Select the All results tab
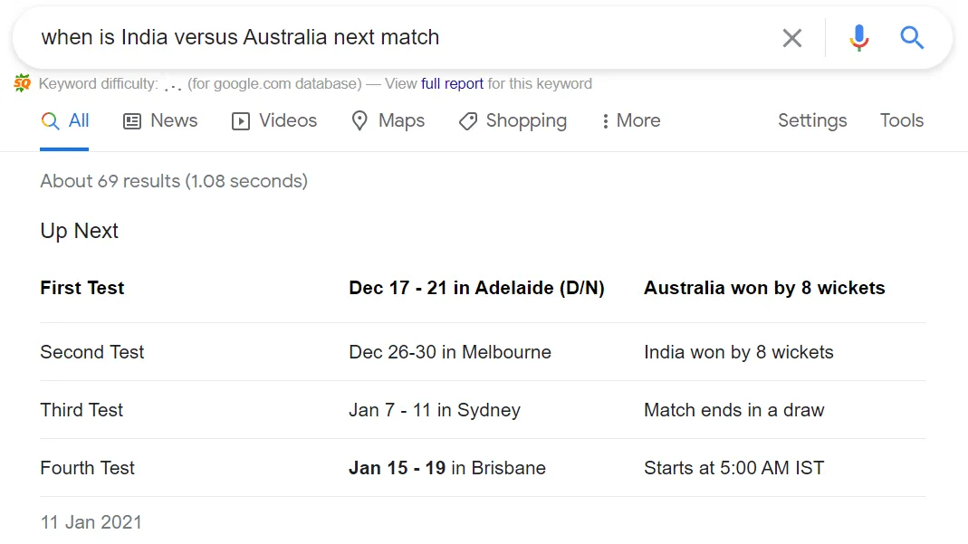Image resolution: width=968 pixels, height=544 pixels. [x=79, y=120]
